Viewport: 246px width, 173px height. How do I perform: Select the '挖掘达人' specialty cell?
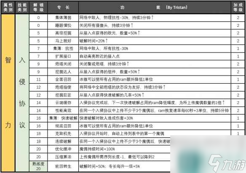tap(63, 72)
